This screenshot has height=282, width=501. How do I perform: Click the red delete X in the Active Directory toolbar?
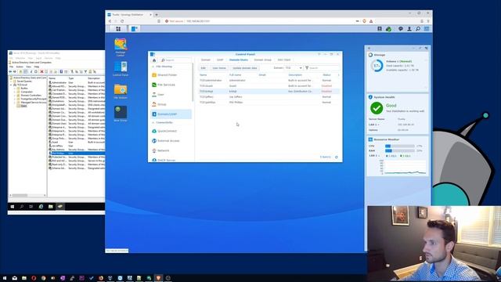pos(41,71)
